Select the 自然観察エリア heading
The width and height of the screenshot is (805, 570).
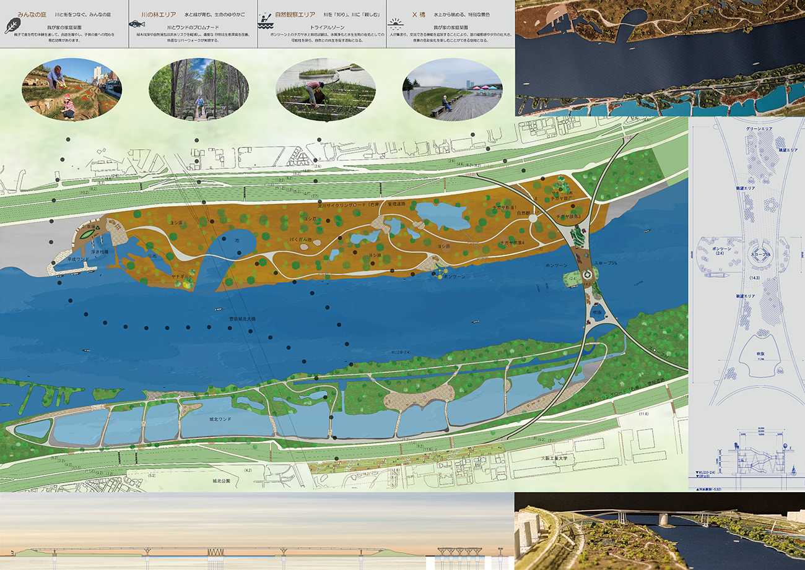[297, 14]
